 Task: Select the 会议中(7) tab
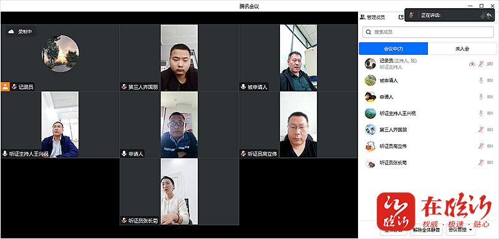coord(394,49)
